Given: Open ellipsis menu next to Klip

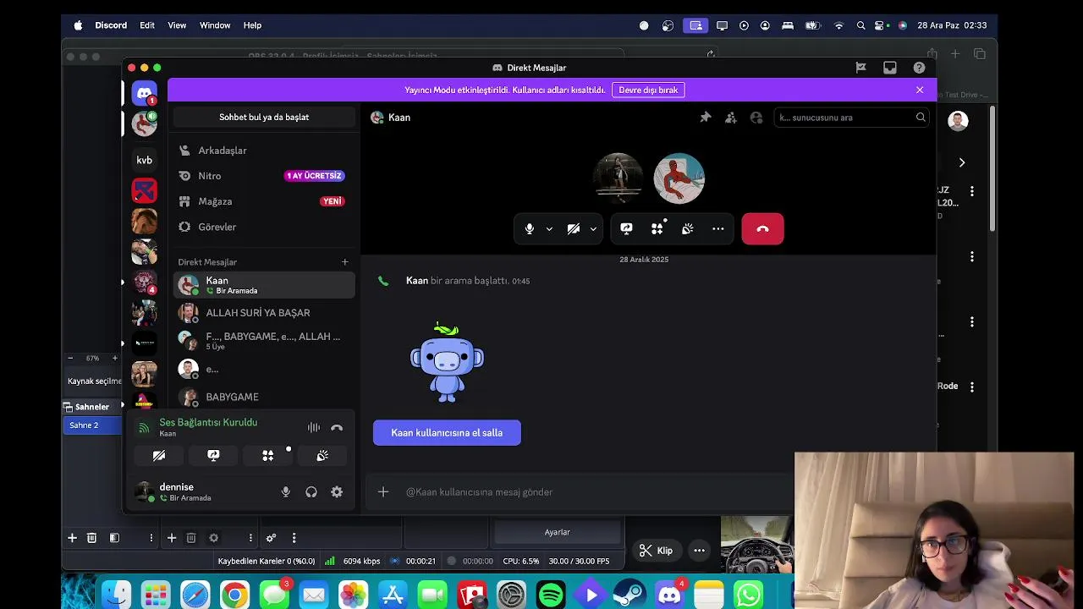Looking at the screenshot, I should click(699, 551).
